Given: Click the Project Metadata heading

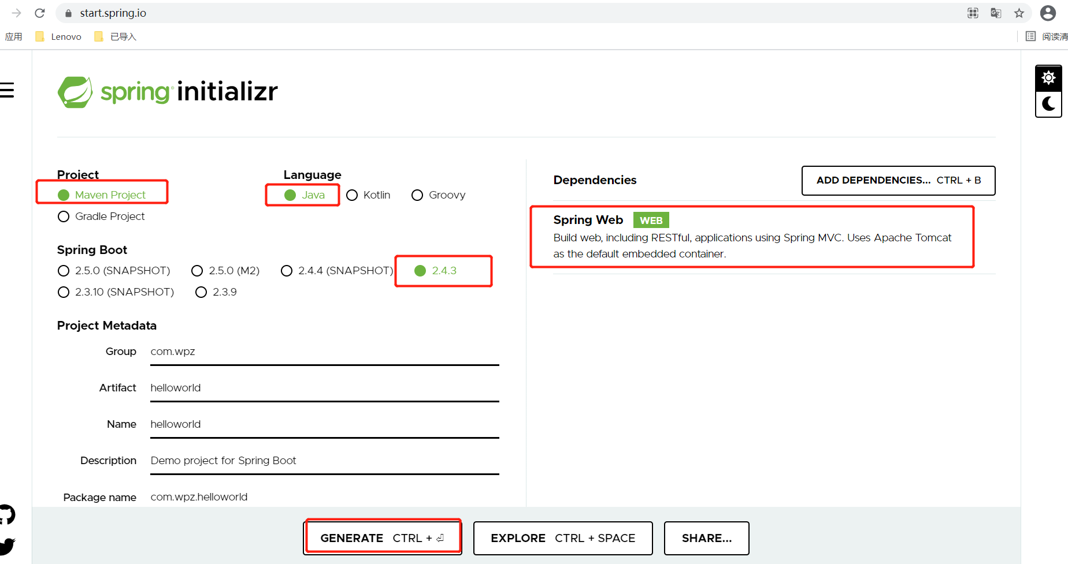Looking at the screenshot, I should (107, 326).
